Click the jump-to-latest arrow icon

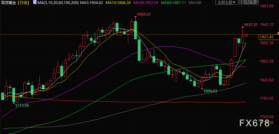256,2
